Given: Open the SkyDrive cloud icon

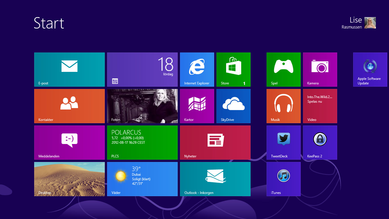Looking at the screenshot, I should 234,104.
